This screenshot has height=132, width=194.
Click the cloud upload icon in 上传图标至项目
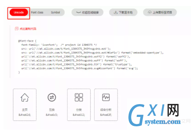[x=150, y=12]
